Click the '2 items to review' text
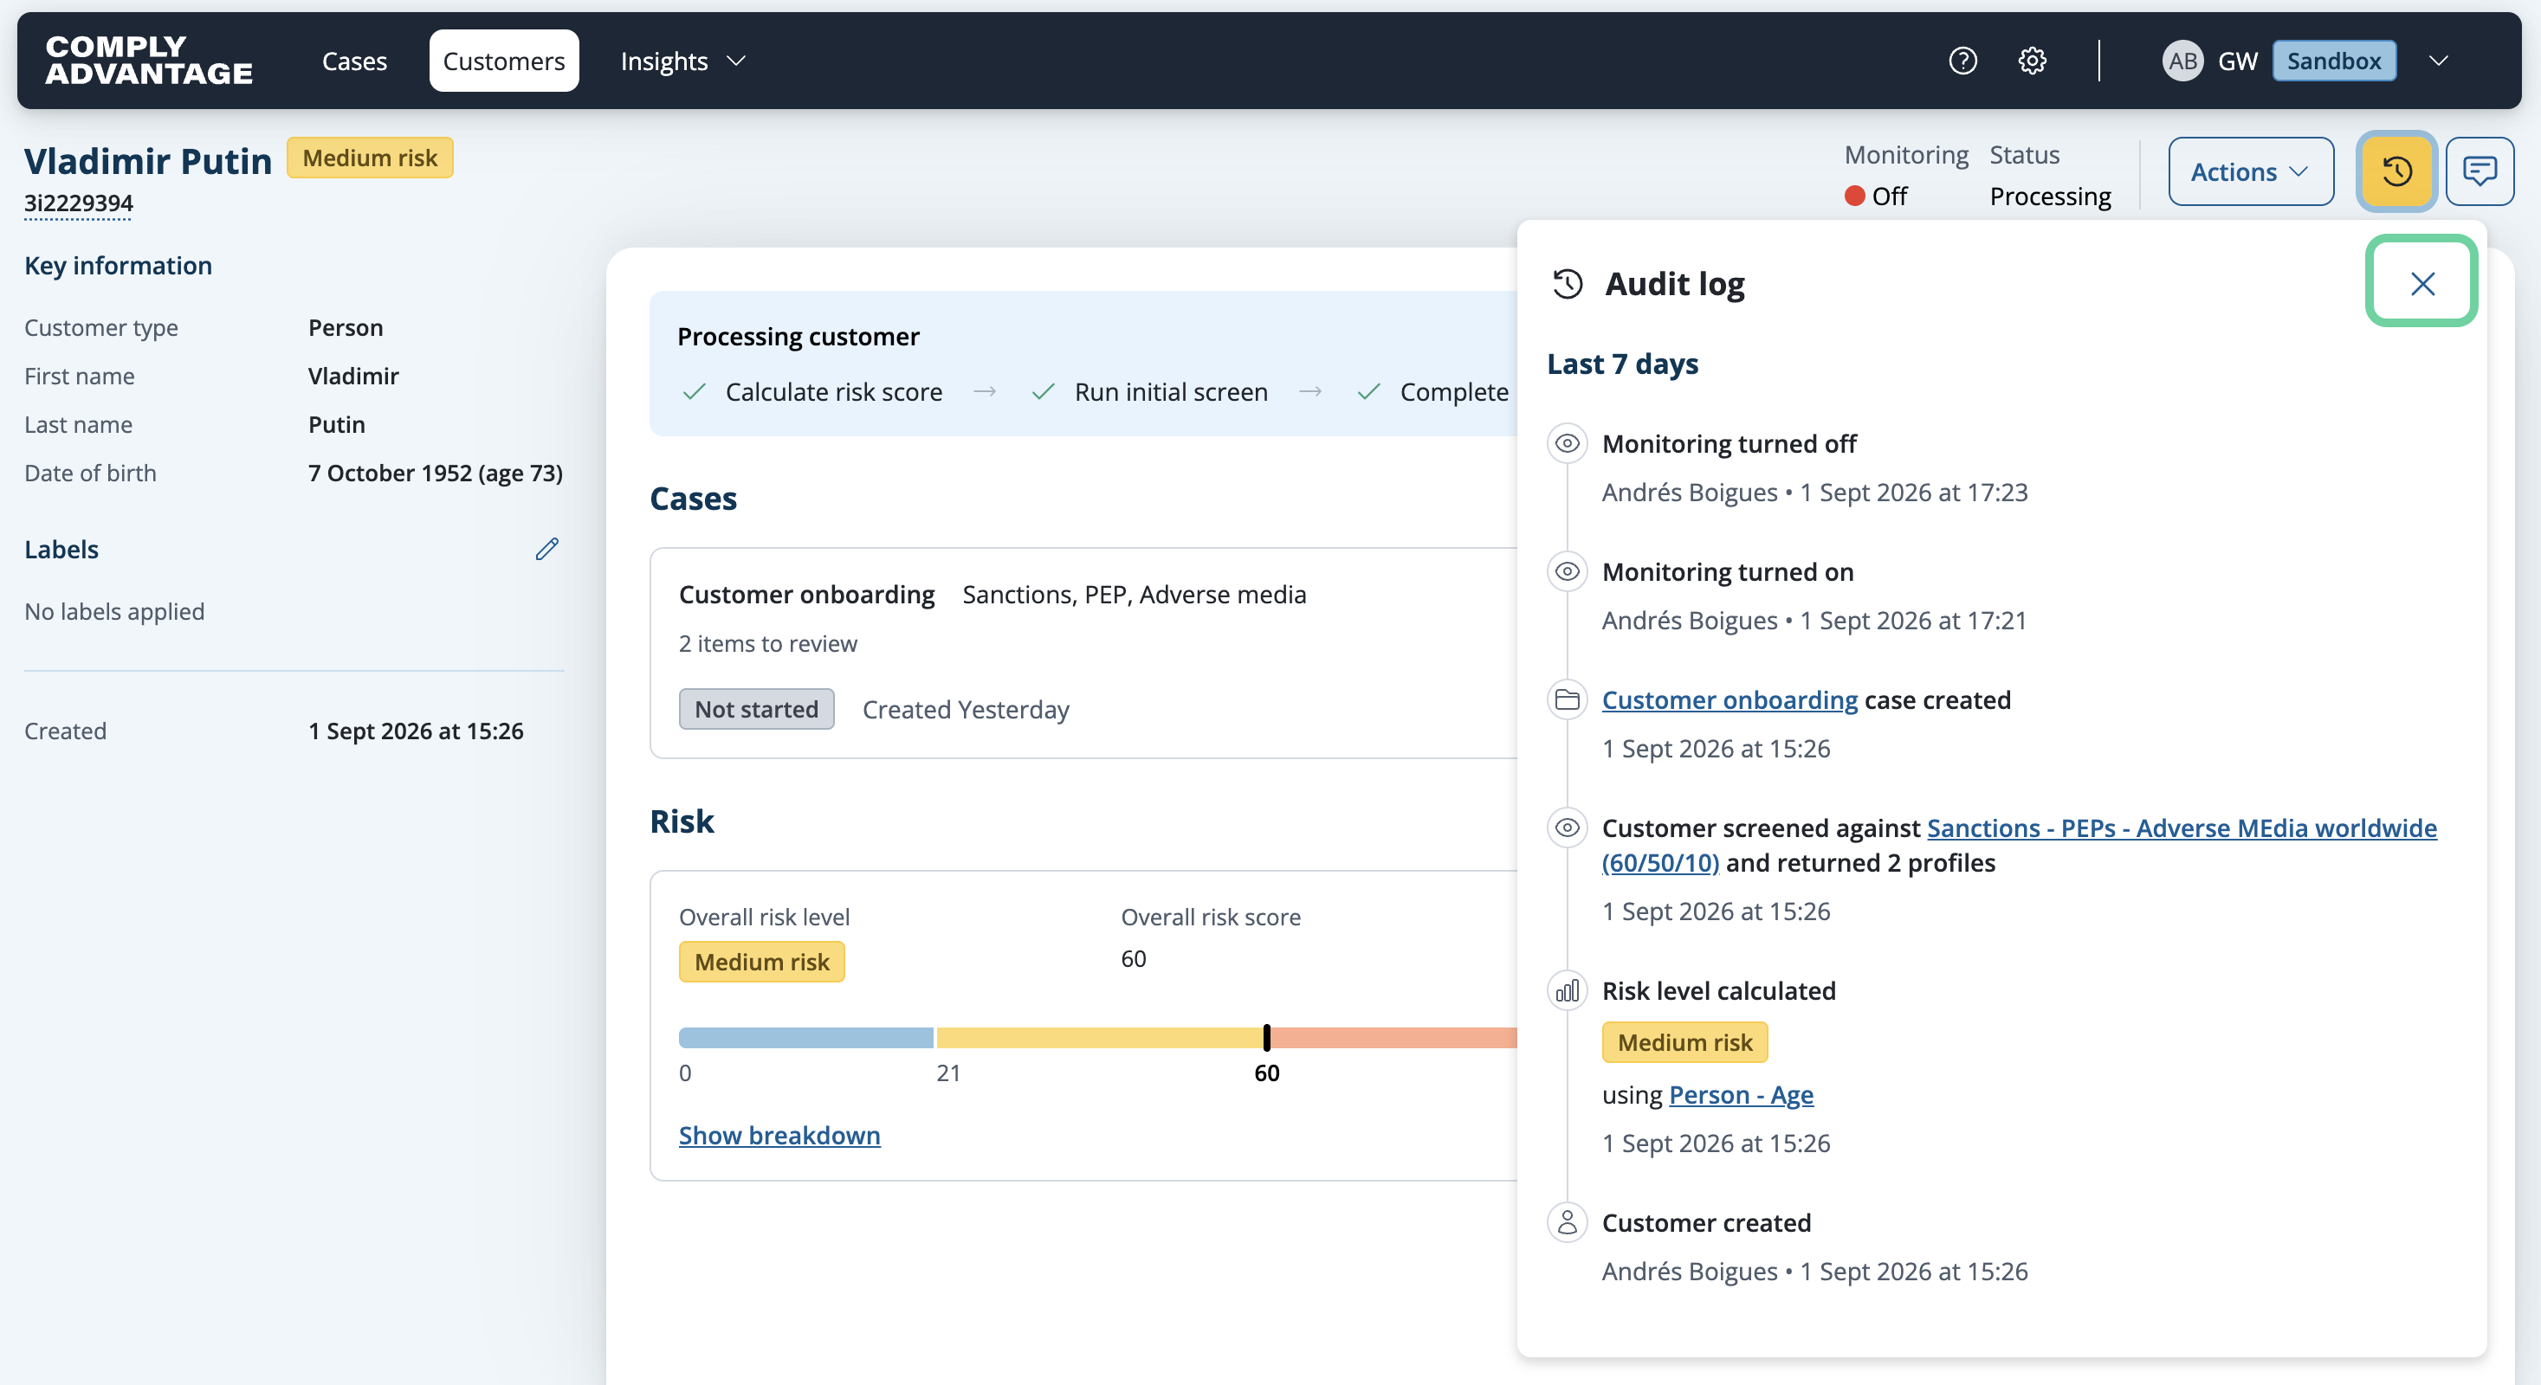Screen dimensions: 2541x1385 (767, 644)
